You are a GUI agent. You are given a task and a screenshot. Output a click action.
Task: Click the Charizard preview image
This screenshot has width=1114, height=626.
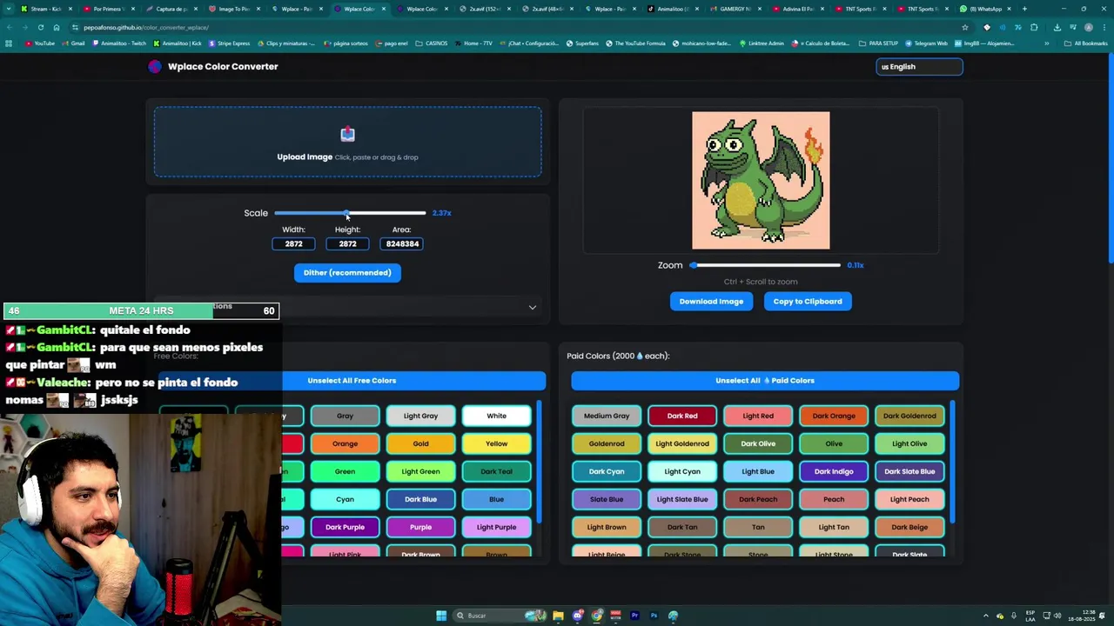(761, 180)
